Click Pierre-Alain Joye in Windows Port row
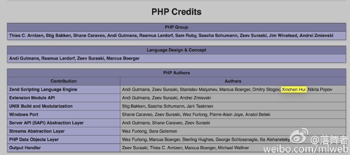 [226, 114]
